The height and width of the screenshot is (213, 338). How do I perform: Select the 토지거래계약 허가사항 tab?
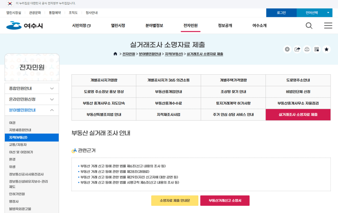233,103
